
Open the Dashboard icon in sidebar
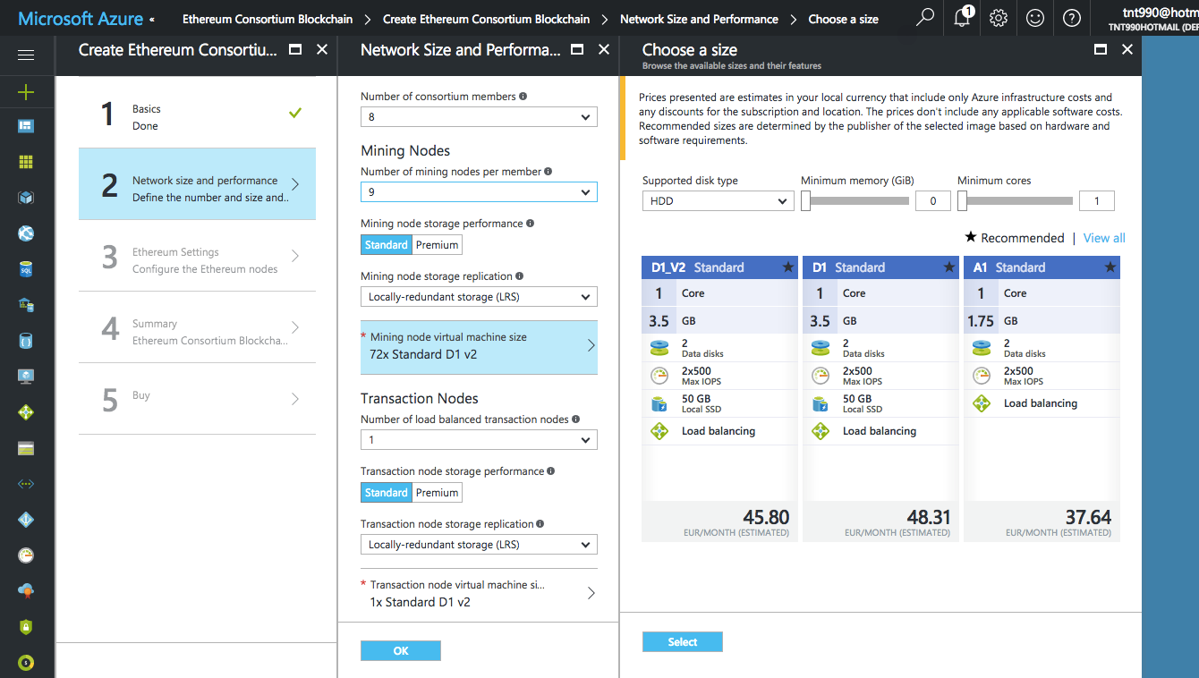26,126
